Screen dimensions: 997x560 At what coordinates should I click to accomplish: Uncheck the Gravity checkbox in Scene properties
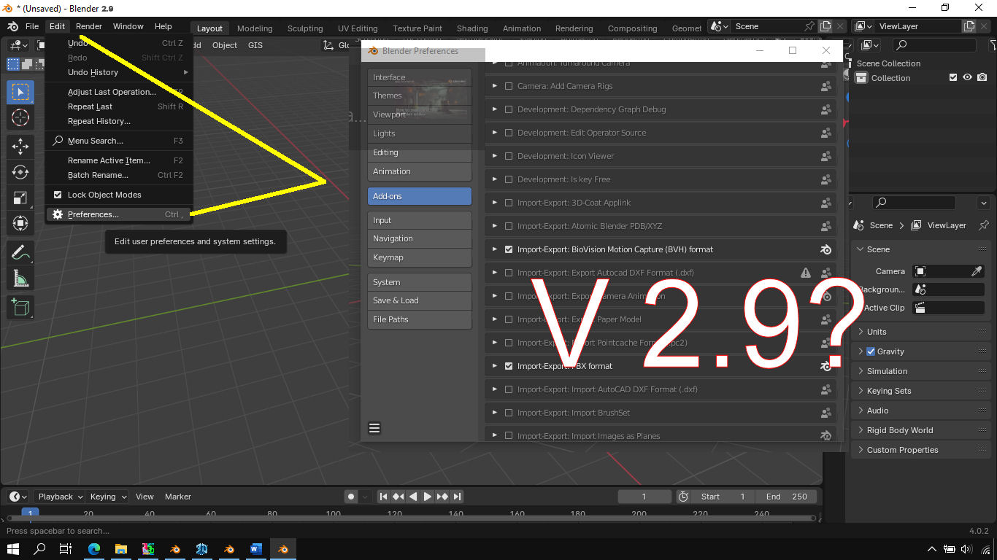[871, 351]
